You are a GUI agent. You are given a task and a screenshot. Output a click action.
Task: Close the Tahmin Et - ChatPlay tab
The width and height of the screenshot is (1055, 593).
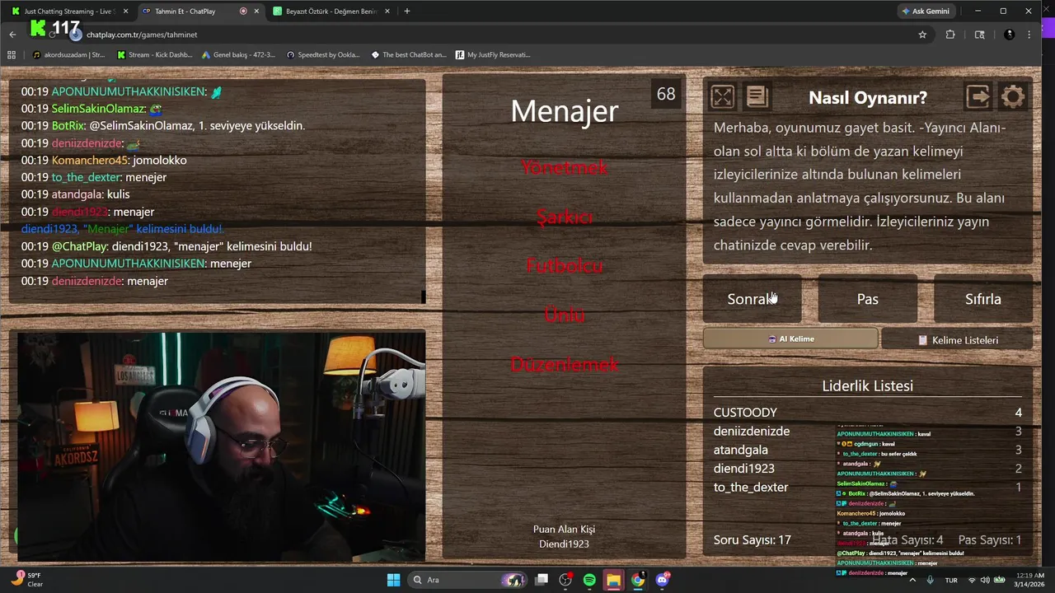[256, 12]
